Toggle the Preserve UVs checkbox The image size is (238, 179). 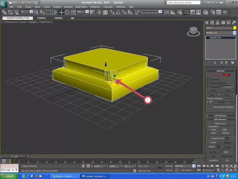point(210,138)
